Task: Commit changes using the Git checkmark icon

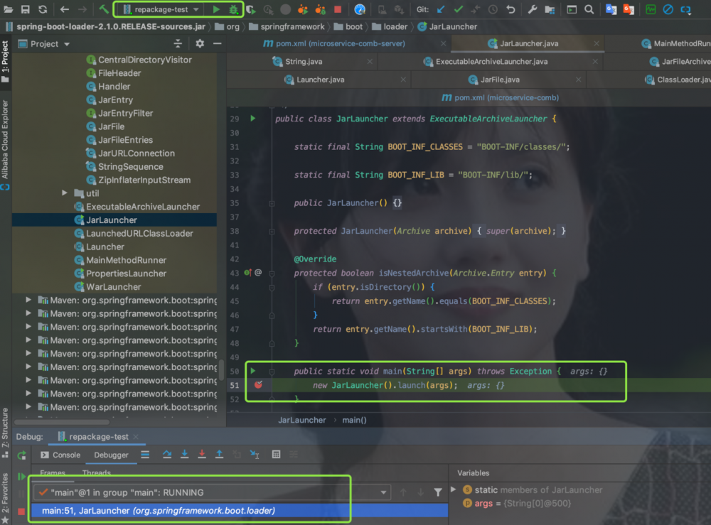Action: click(x=459, y=9)
